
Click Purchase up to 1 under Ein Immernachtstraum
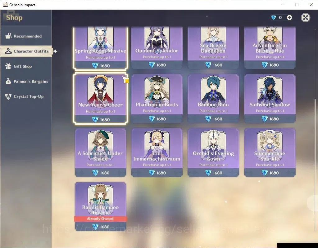(x=157, y=165)
